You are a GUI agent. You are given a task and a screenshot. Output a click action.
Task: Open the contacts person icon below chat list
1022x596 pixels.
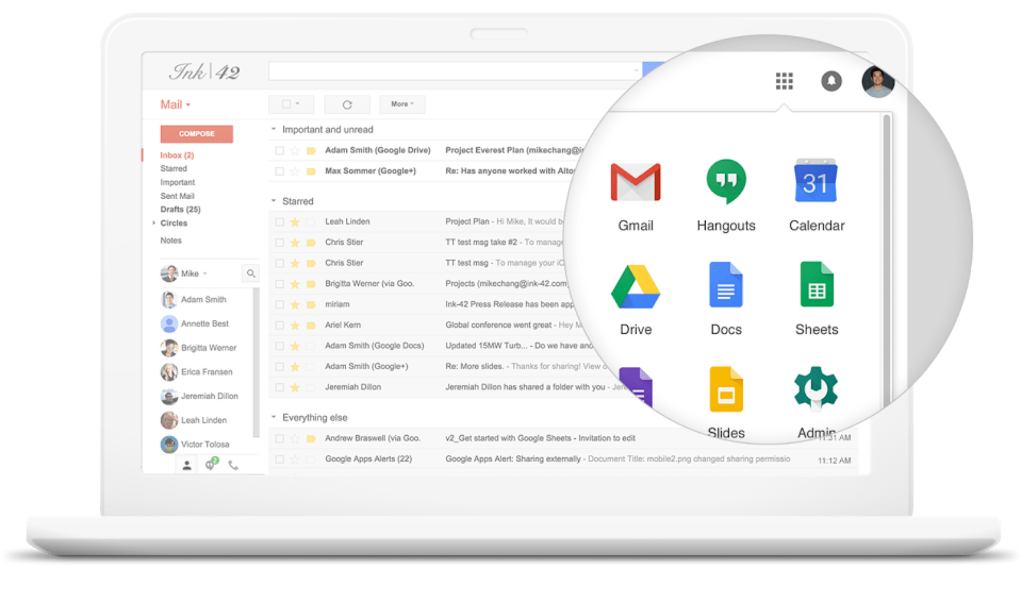click(x=187, y=466)
